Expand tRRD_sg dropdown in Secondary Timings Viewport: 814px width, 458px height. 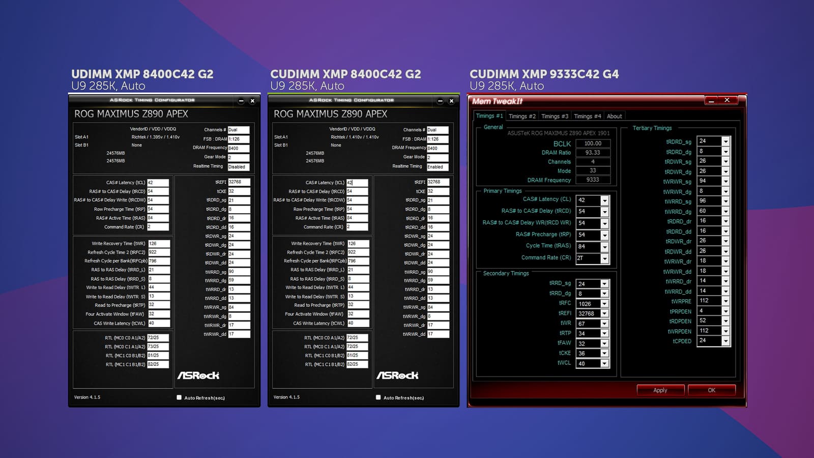pyautogui.click(x=604, y=284)
